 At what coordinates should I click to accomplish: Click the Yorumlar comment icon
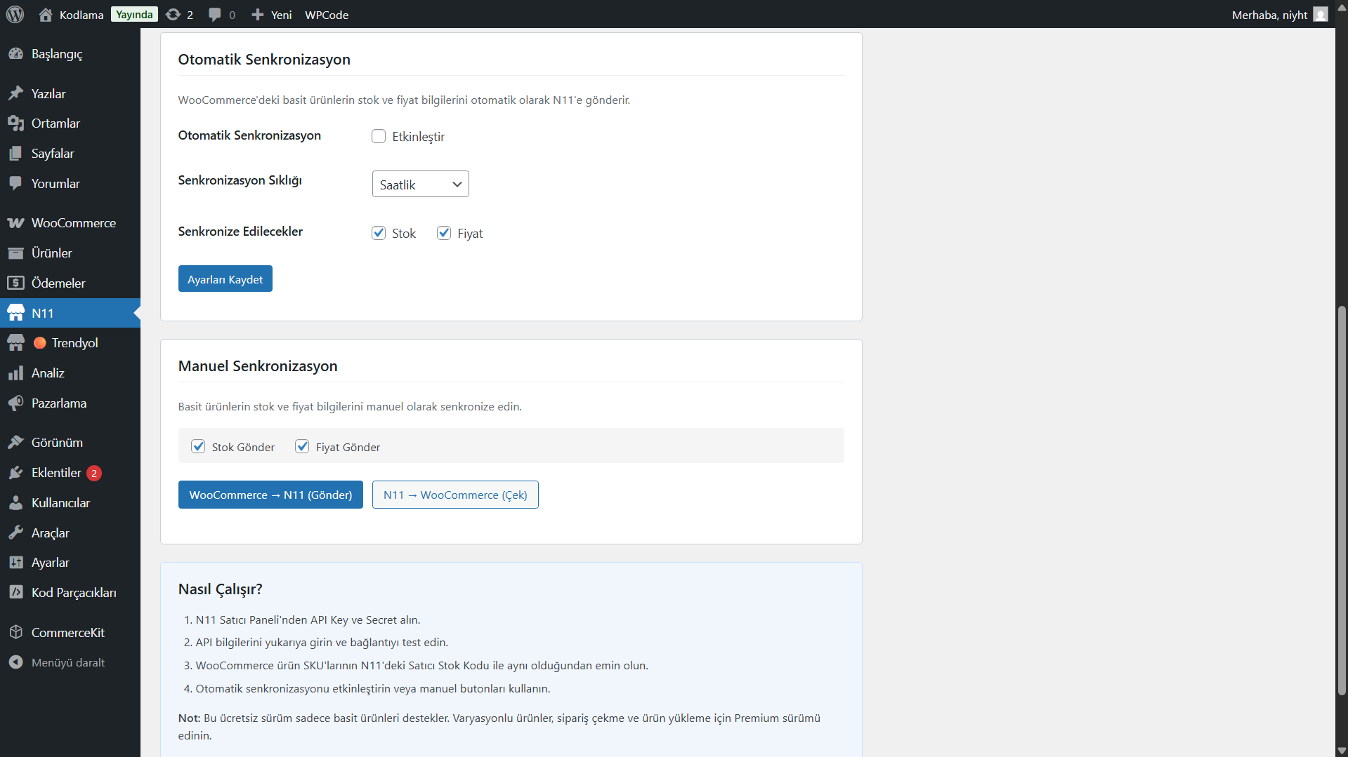tap(16, 184)
